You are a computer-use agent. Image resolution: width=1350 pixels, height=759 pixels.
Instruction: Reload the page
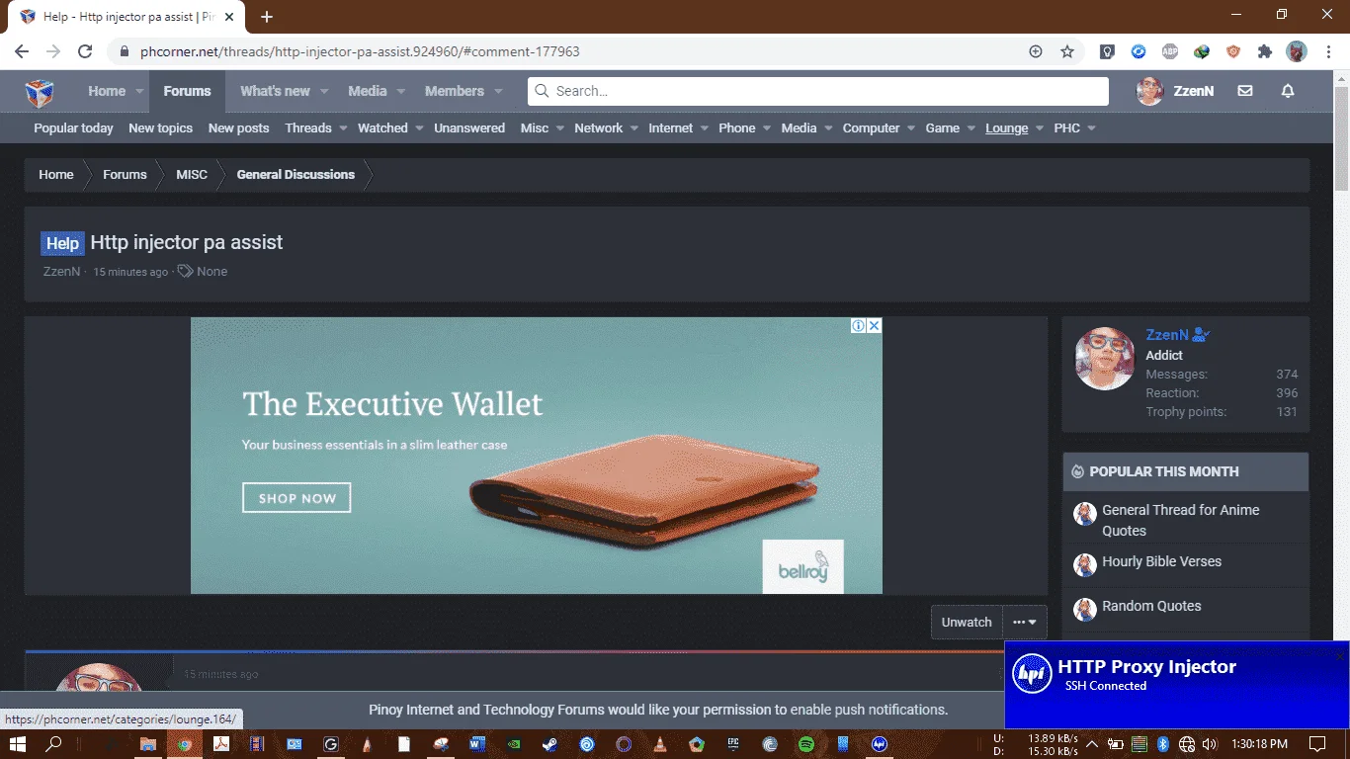pyautogui.click(x=85, y=51)
